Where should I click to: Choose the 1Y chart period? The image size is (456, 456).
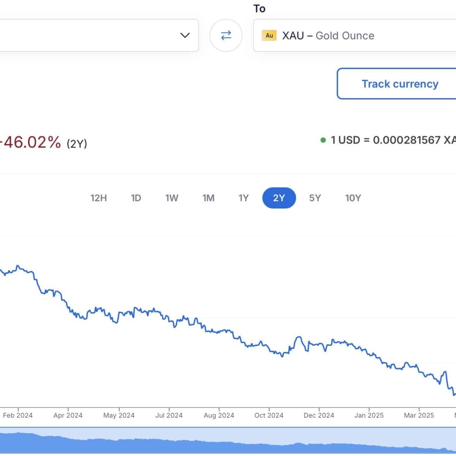[244, 198]
